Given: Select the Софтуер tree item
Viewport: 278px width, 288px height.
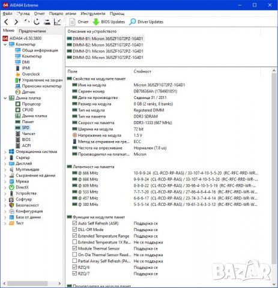Looking at the screenshot, I should coord(20,199).
